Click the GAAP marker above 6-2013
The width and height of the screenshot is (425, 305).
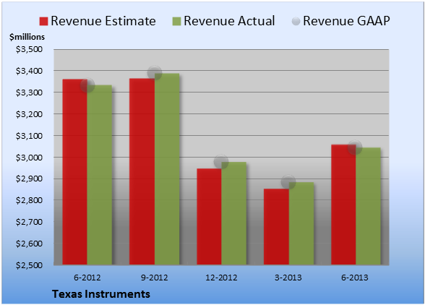pos(355,147)
